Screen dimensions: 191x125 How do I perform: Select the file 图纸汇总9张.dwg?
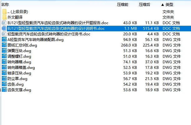pyautogui.click(x=22, y=45)
